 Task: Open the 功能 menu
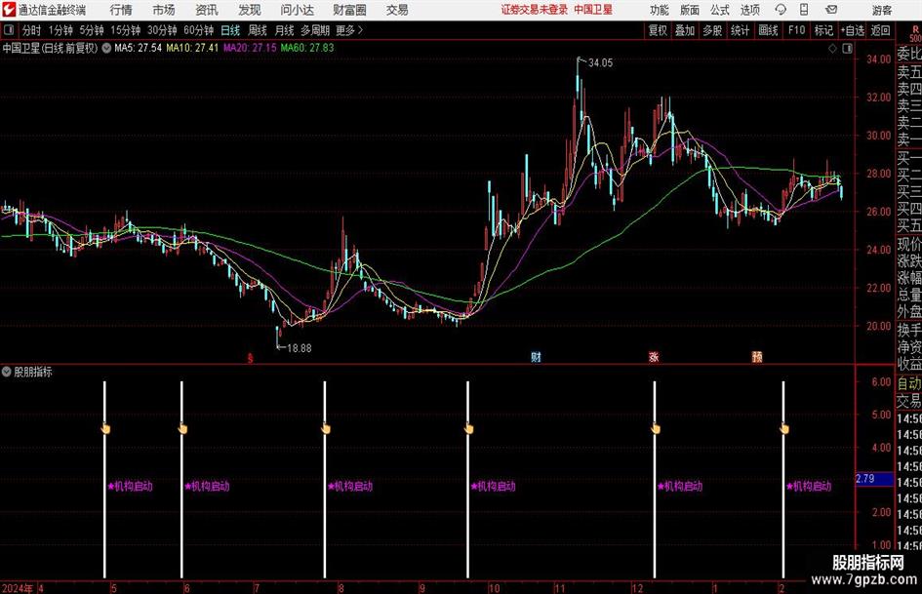coord(660,10)
